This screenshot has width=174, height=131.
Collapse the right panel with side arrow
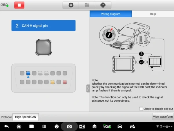coord(88,88)
